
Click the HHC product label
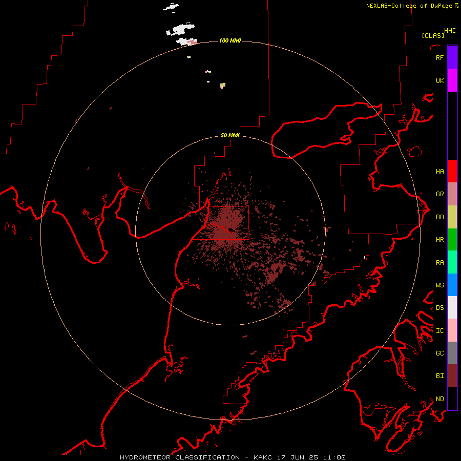450,31
